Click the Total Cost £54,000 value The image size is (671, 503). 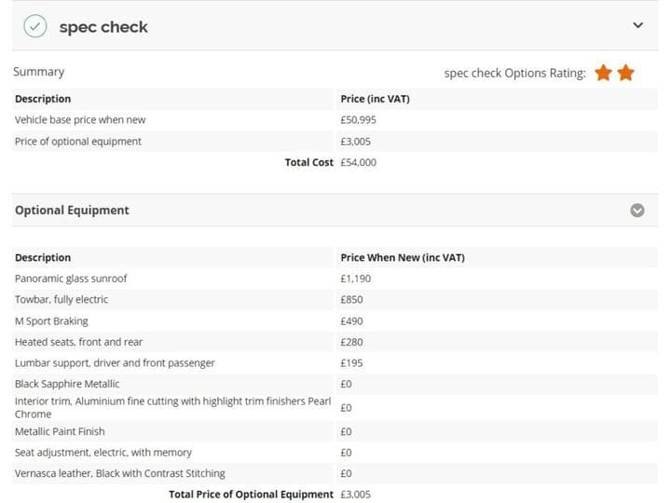coord(358,162)
